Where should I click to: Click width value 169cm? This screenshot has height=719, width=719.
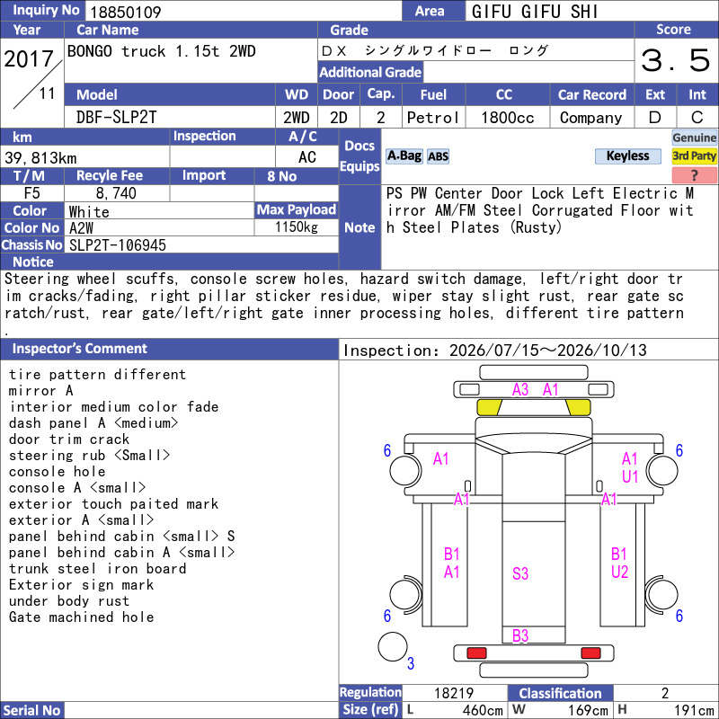(x=588, y=710)
